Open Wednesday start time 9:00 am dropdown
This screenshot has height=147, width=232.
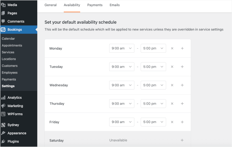click(x=122, y=85)
